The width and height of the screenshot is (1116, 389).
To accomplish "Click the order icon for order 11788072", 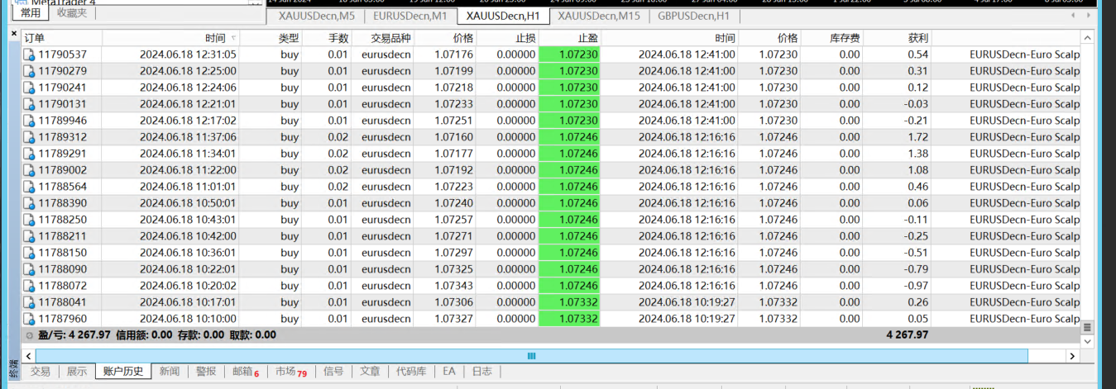I will coord(29,286).
